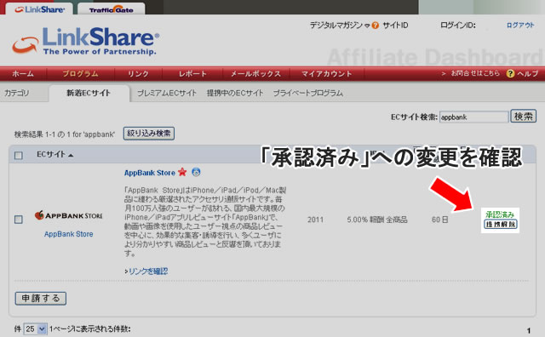Click the 申請する button

pyautogui.click(x=41, y=299)
